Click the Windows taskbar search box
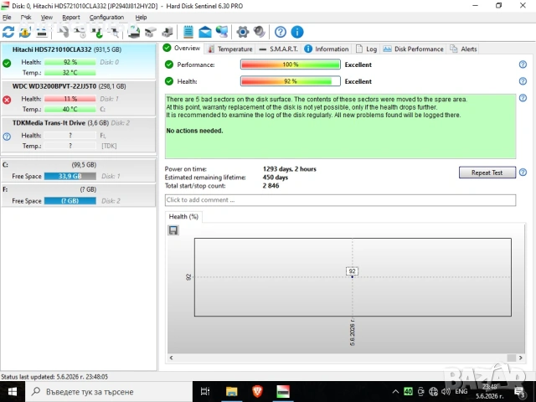 [109, 392]
